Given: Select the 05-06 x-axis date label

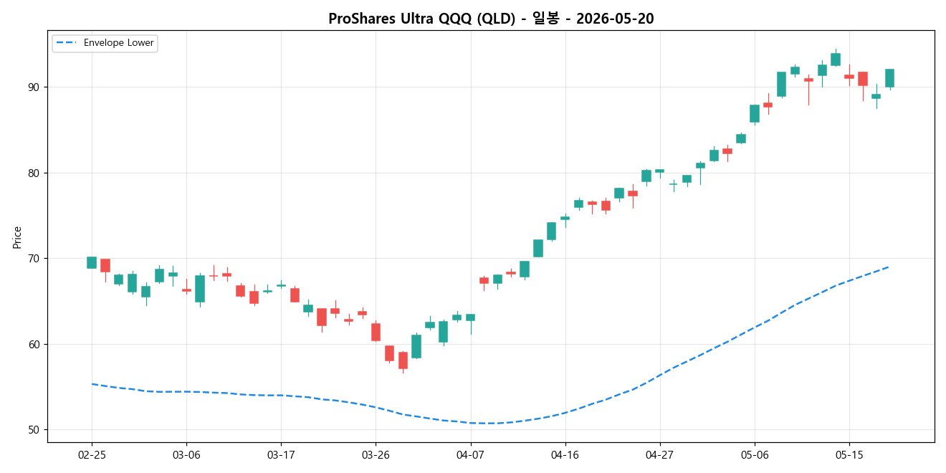Looking at the screenshot, I should [x=754, y=455].
